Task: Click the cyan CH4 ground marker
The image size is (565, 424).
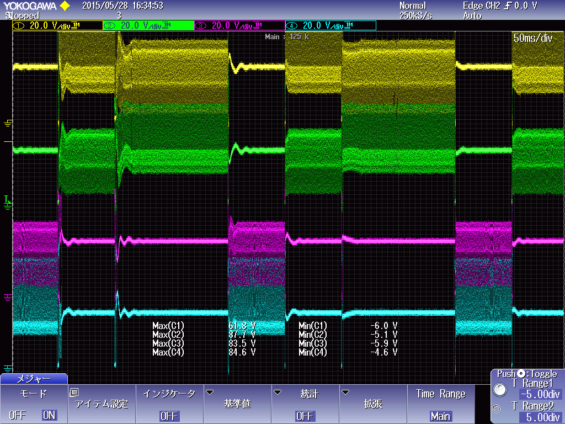Action: click(x=8, y=368)
